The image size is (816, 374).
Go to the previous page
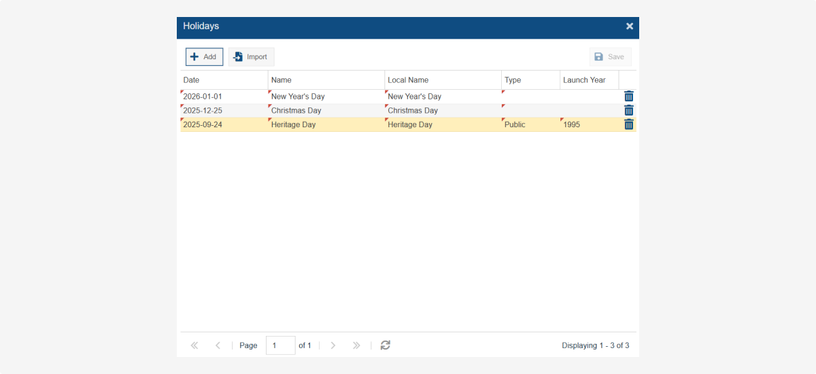pyautogui.click(x=218, y=345)
